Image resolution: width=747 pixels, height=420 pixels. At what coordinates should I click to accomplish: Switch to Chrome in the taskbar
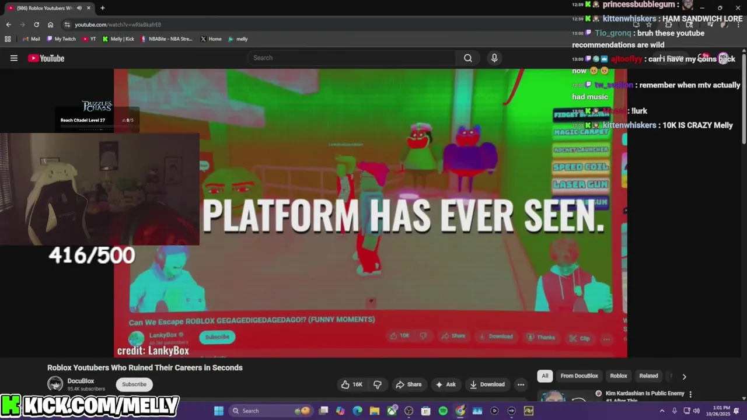coord(460,411)
